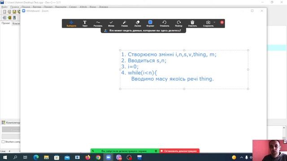The width and height of the screenshot is (287, 161).
Task: Open the Вигляд menu in Dev-C++
Action: coord(37,7)
